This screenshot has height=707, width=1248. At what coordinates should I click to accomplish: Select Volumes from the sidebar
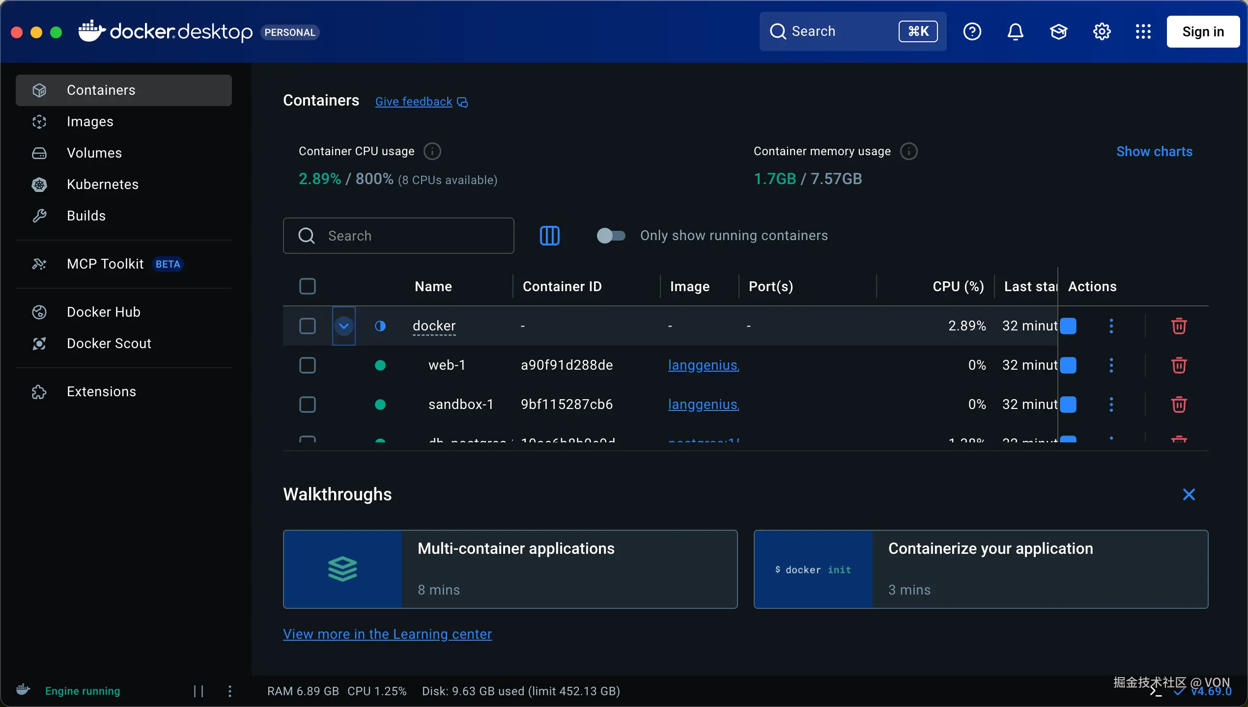pyautogui.click(x=94, y=153)
